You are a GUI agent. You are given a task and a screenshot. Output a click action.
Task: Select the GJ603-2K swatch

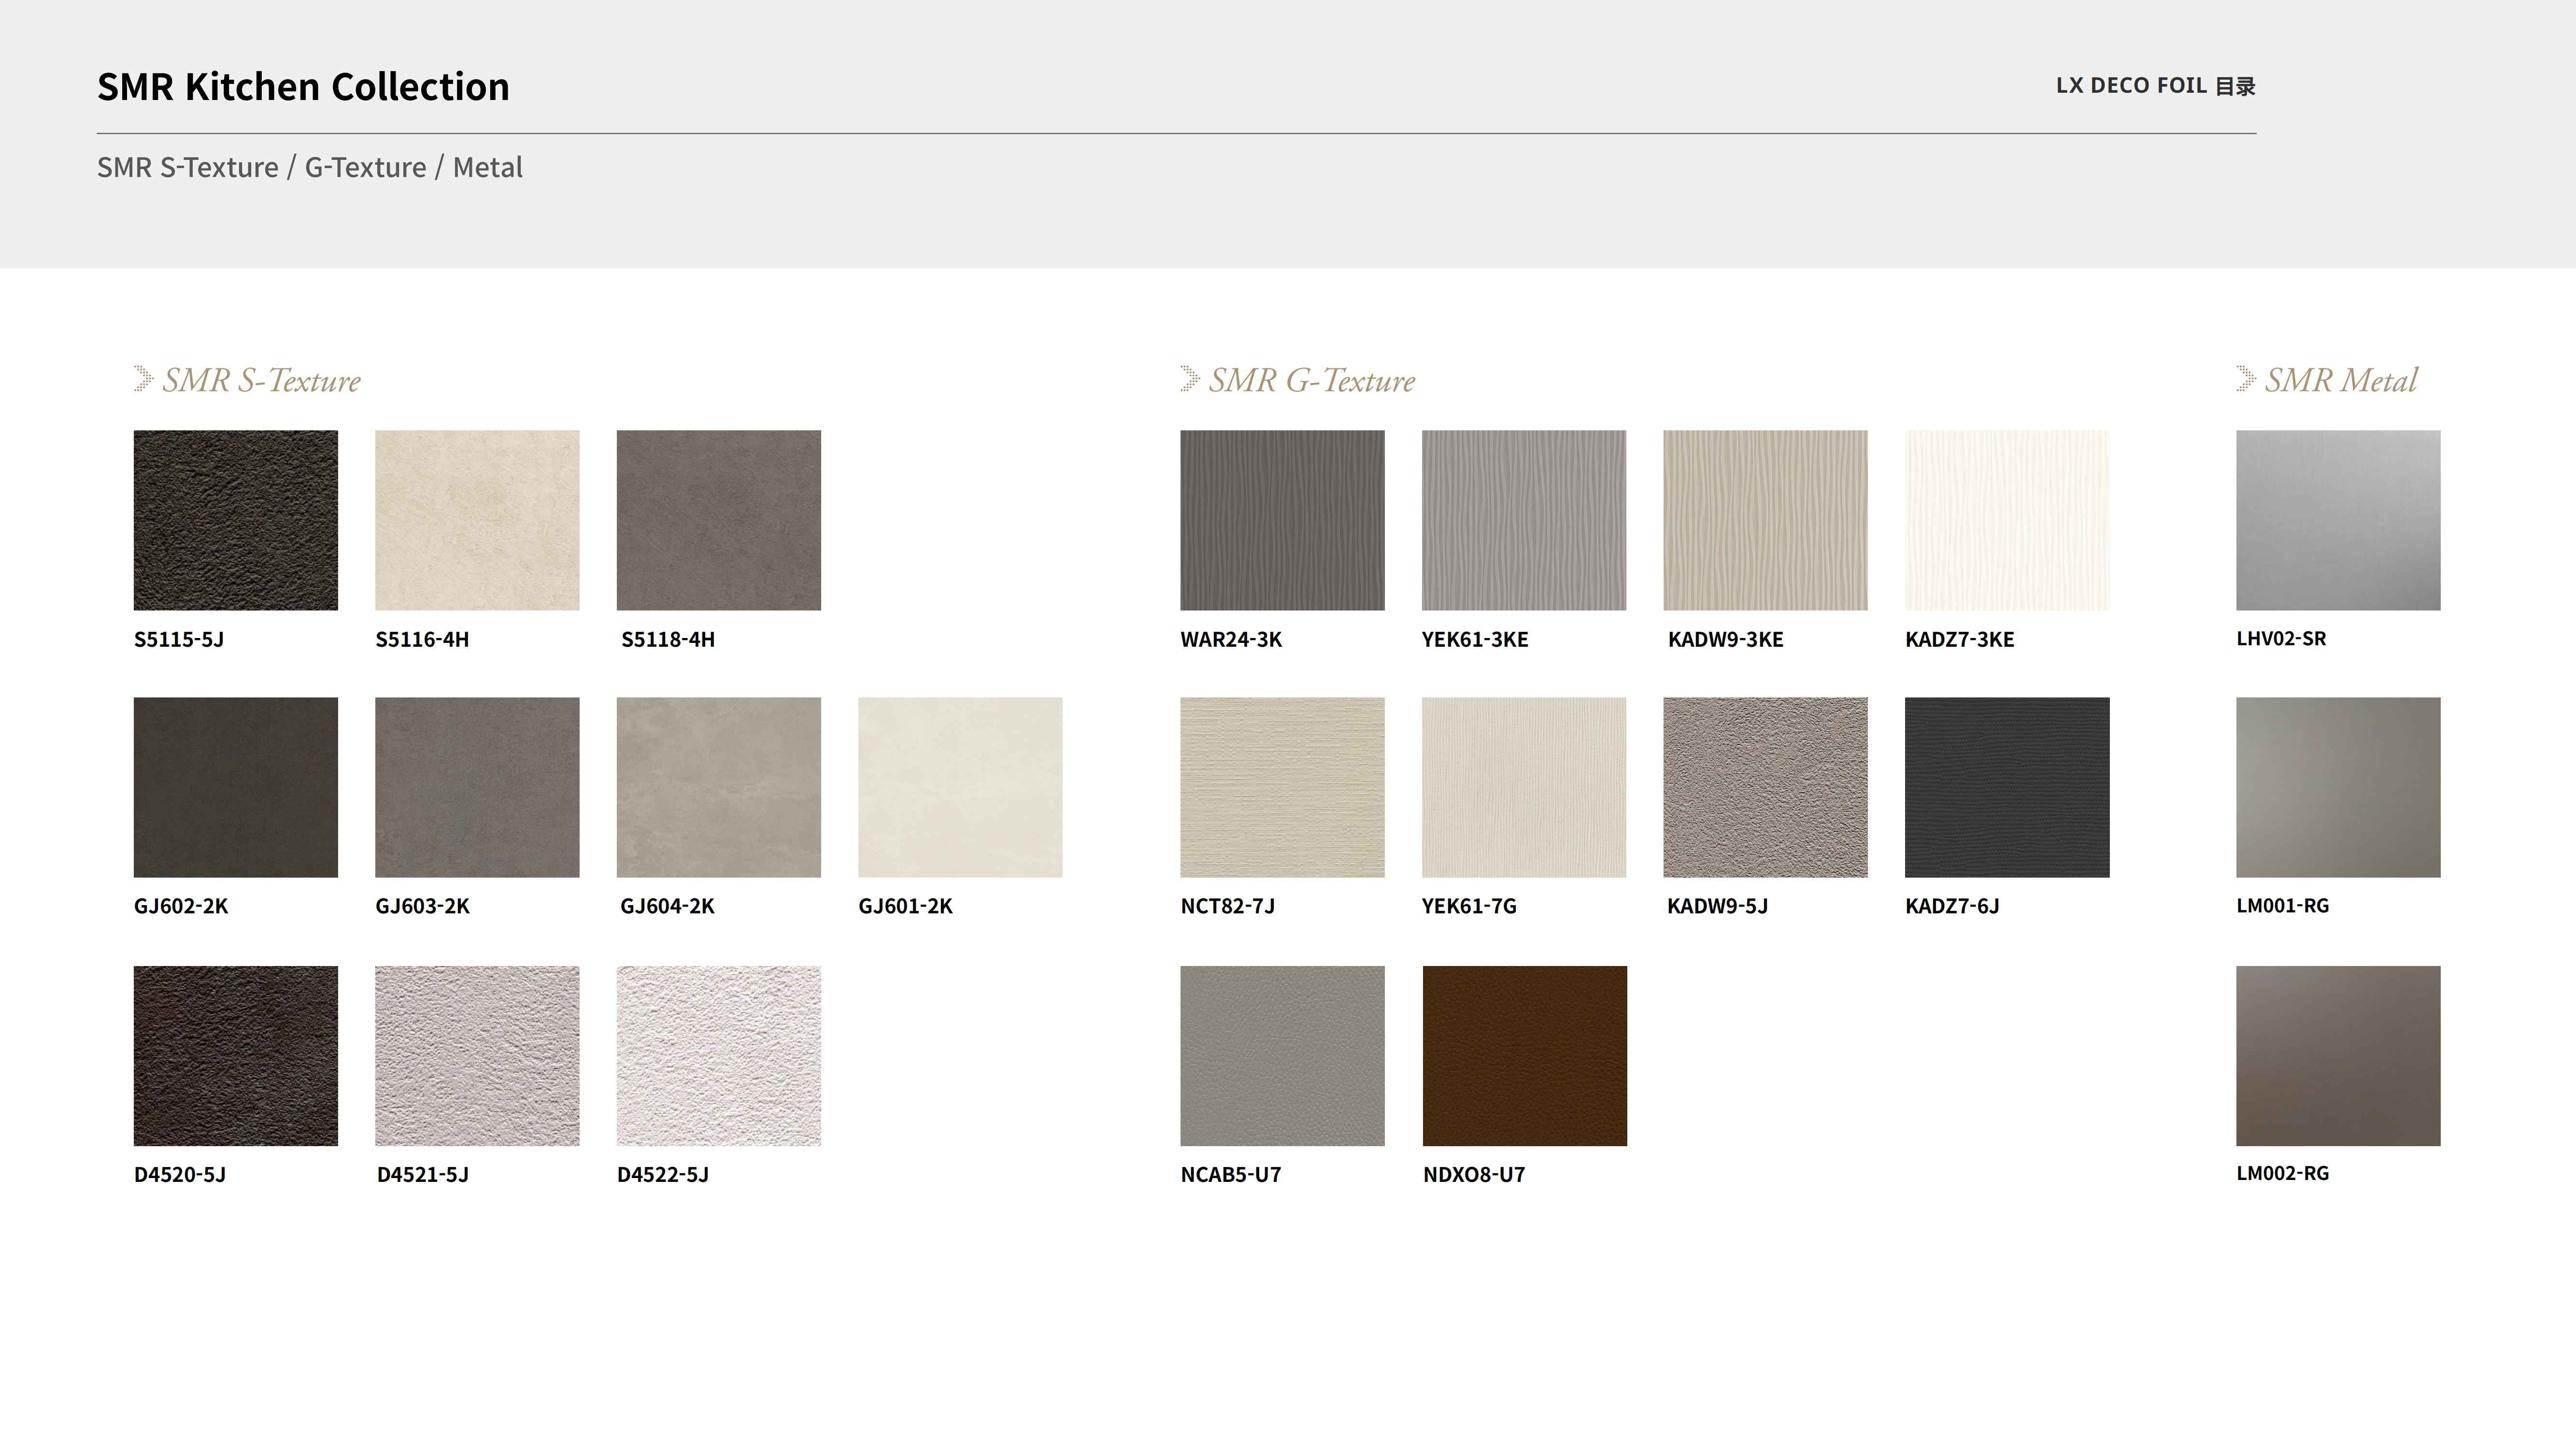coord(477,787)
